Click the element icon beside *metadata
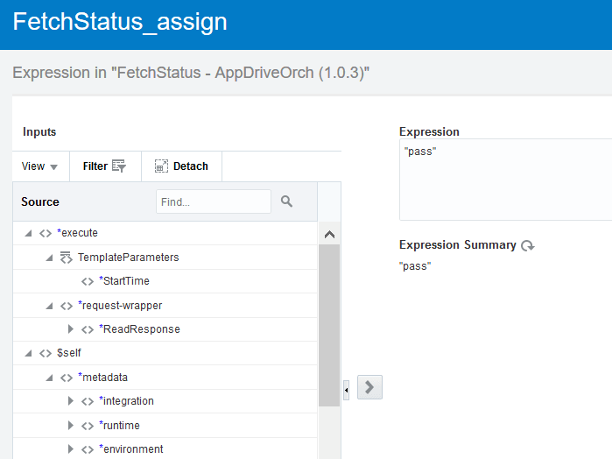Image resolution: width=612 pixels, height=459 pixels. click(x=67, y=378)
